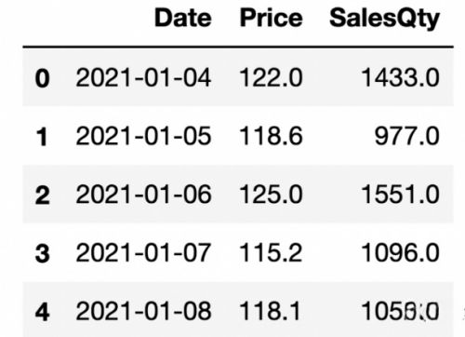Select row index 2
The height and width of the screenshot is (337, 465).
point(43,195)
